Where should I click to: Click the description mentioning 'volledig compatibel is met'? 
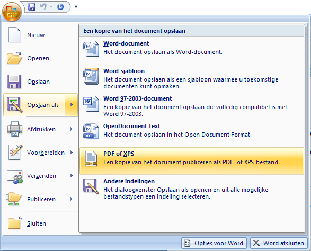click(195, 111)
